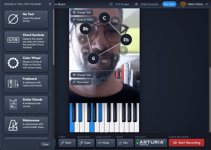Open the Mix mixer control

coord(125,143)
